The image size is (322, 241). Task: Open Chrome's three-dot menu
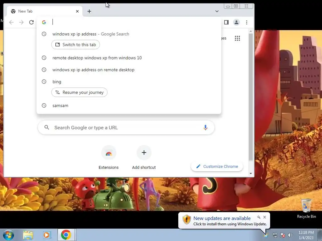[x=247, y=22]
